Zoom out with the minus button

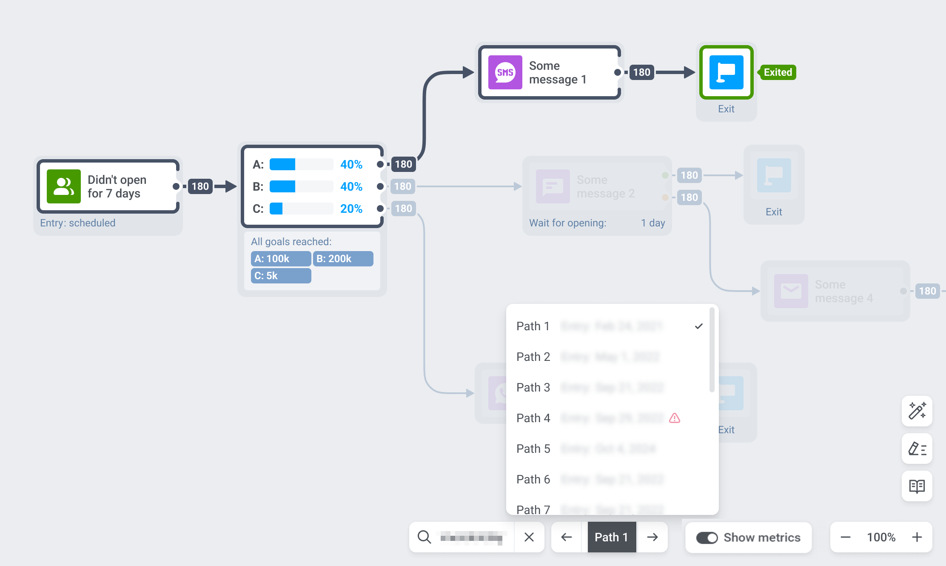846,537
